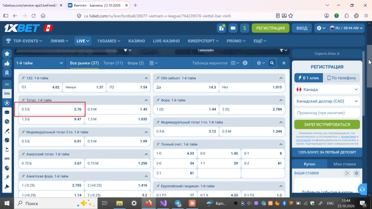Open the Канада country dropdown
The height and width of the screenshot is (209, 372).
point(327,90)
